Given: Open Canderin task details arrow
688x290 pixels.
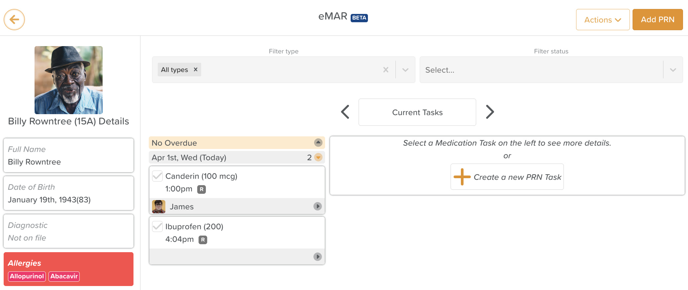Looking at the screenshot, I should [x=317, y=206].
